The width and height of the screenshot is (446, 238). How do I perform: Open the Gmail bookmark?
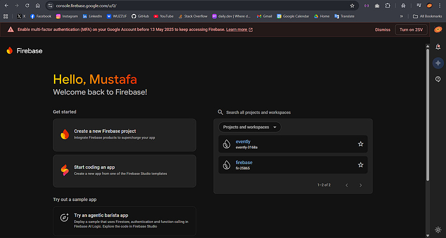pyautogui.click(x=264, y=16)
